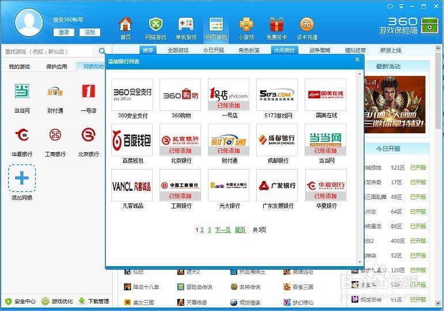Viewport: 444px width, 311px height.
Task: Open game 冒险岛传说 in the list
Action: click(195, 287)
